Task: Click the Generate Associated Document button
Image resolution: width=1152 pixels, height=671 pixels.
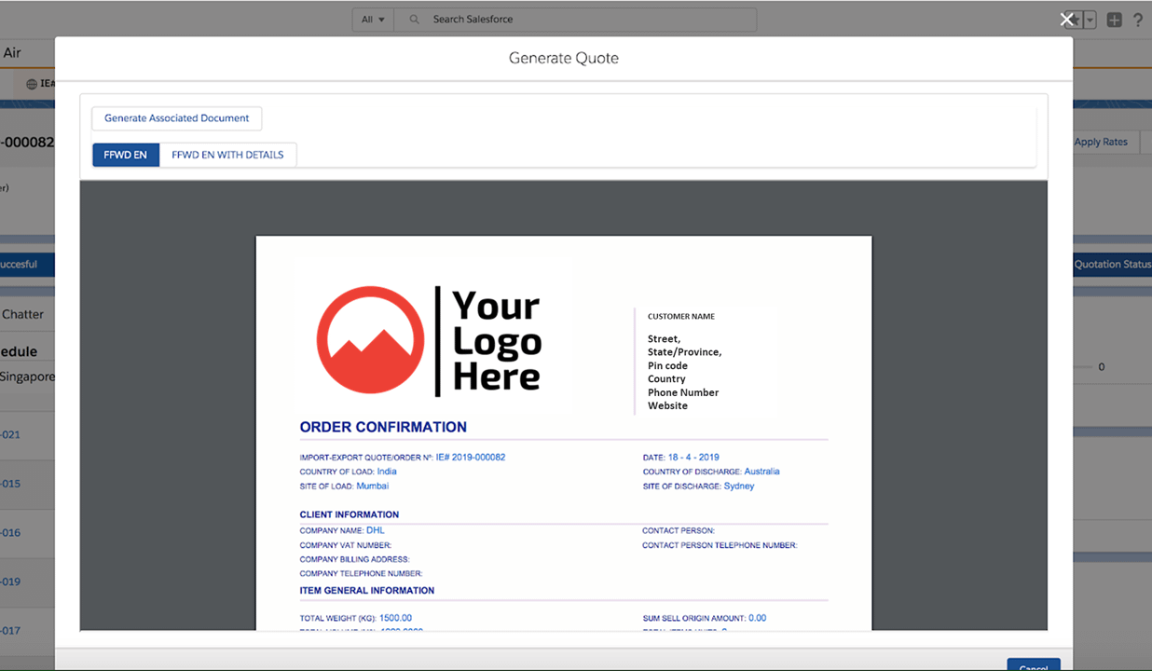Action: [x=177, y=118]
